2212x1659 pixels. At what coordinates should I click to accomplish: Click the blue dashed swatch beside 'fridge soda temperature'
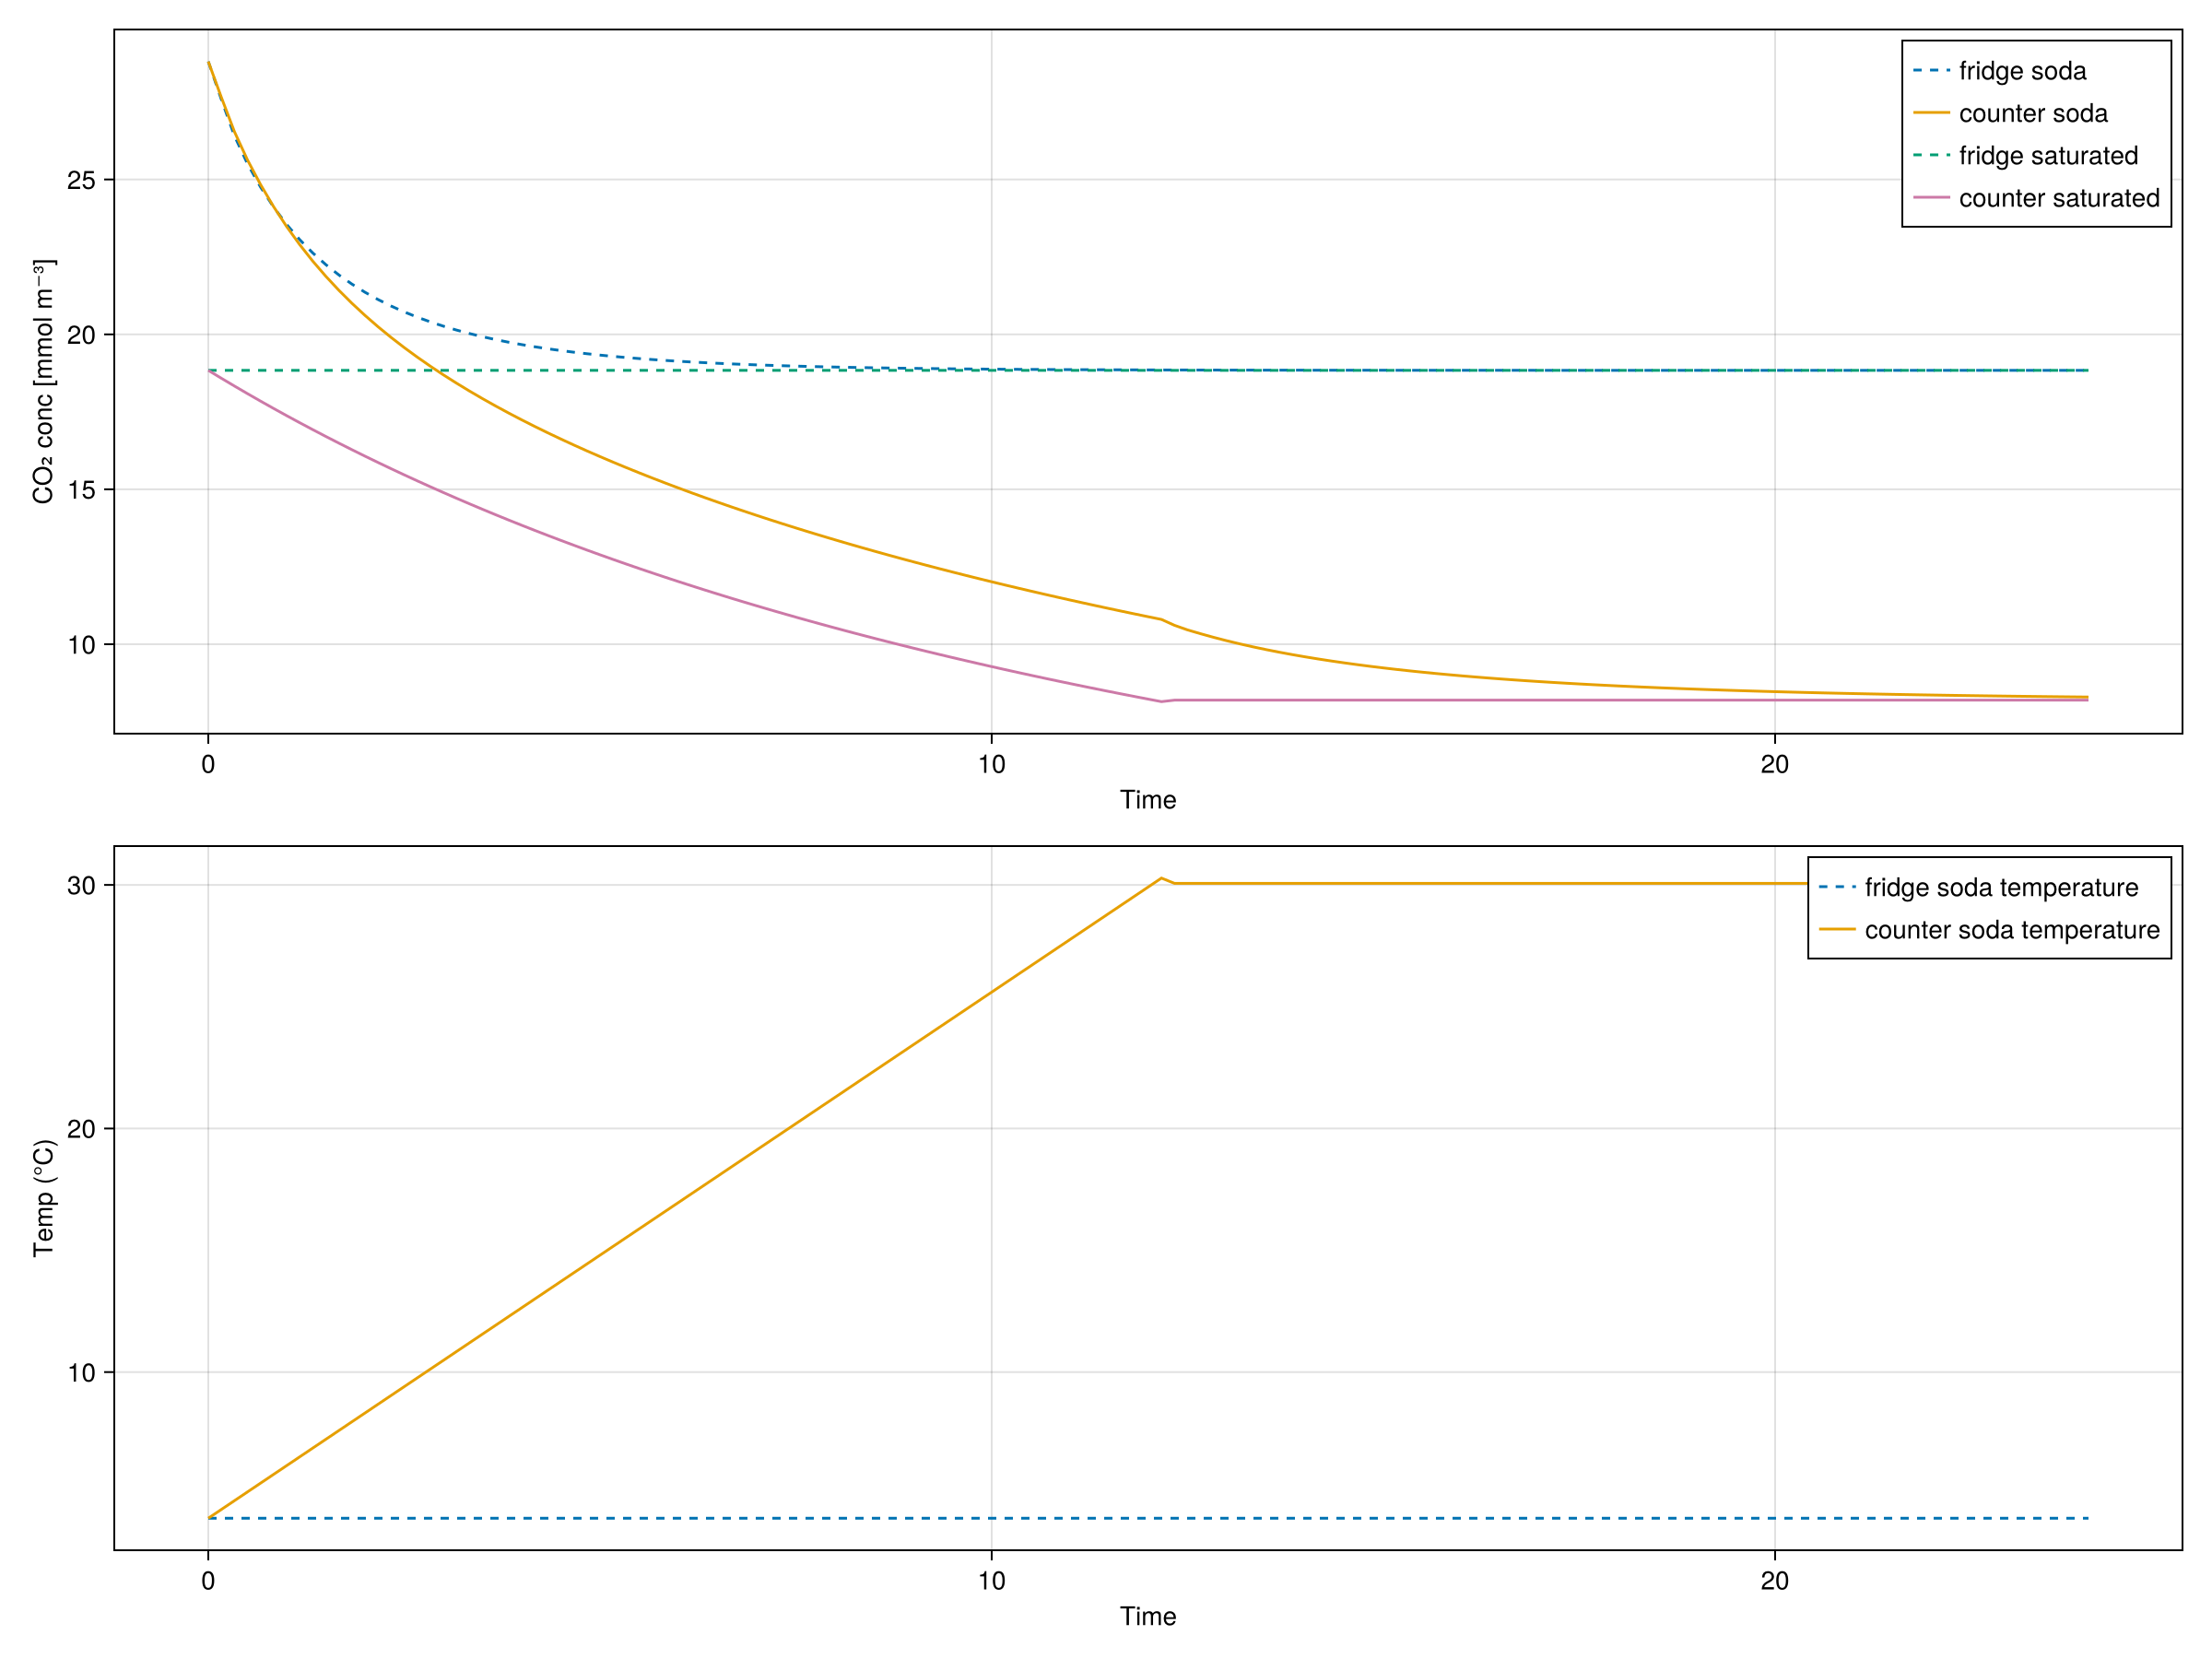pos(1837,888)
